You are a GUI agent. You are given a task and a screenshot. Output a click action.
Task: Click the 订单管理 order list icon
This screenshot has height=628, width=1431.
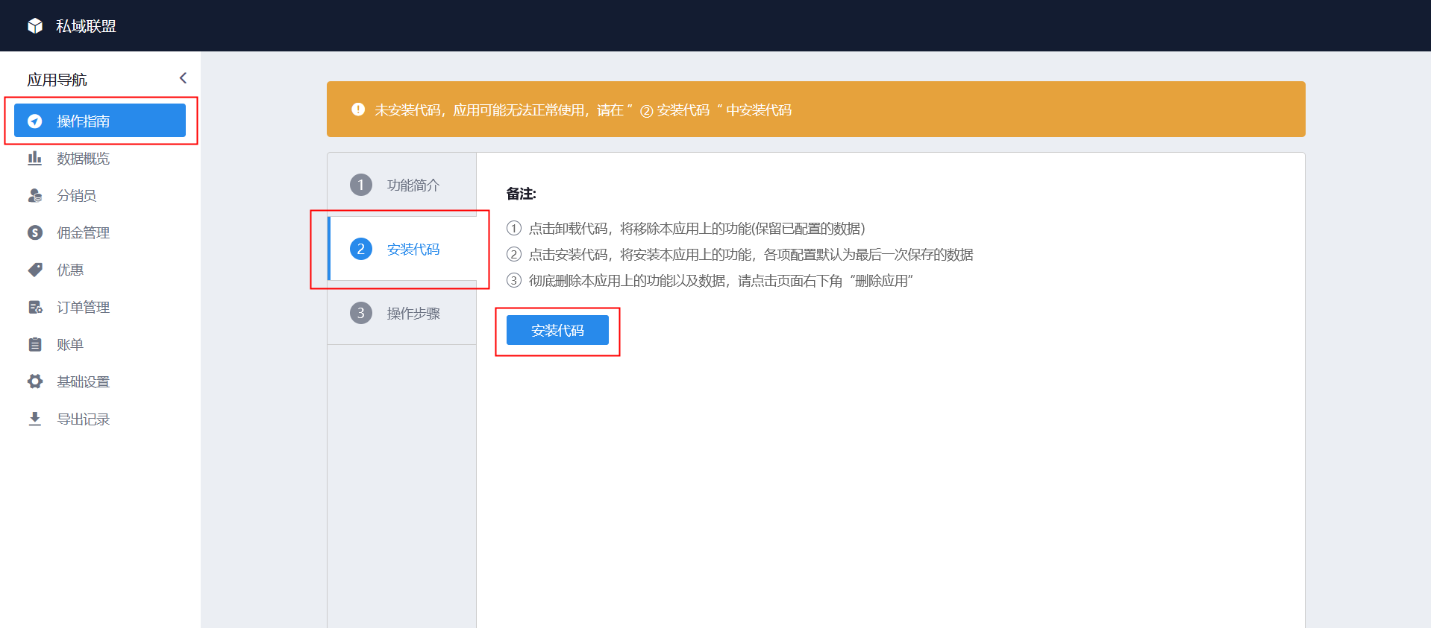point(35,307)
